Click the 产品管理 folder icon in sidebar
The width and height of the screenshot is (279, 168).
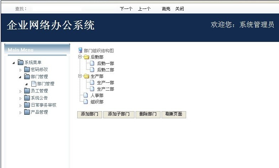pyautogui.click(x=27, y=112)
